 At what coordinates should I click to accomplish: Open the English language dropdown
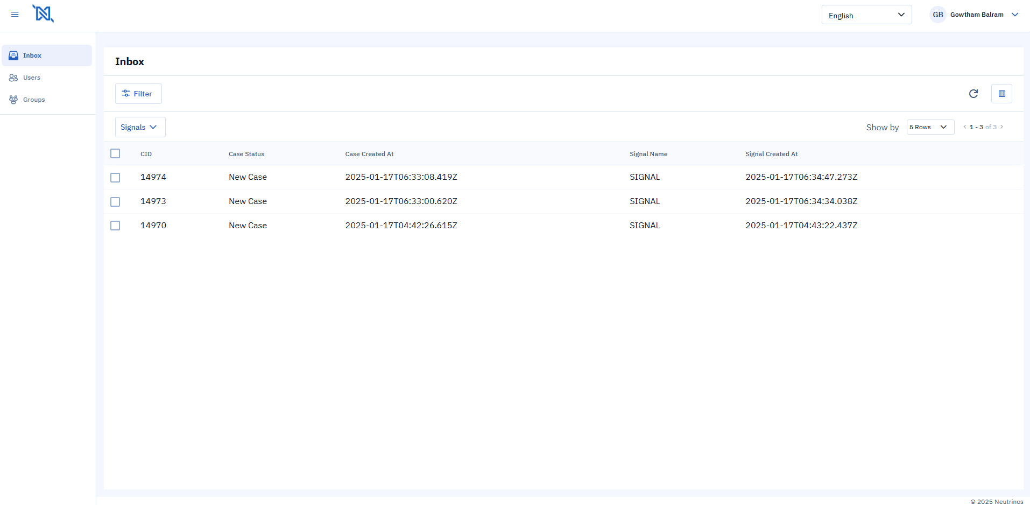click(x=866, y=15)
